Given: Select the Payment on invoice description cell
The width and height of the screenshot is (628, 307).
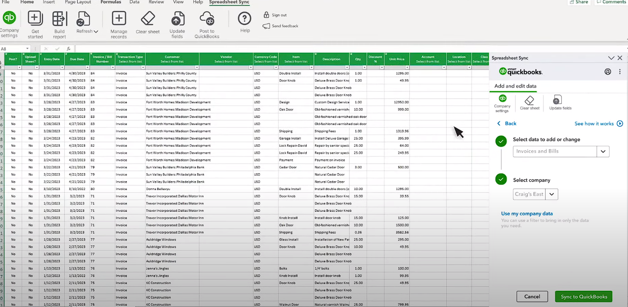Looking at the screenshot, I should (x=332, y=160).
